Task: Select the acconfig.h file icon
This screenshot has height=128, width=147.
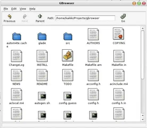Action: tap(93, 75)
